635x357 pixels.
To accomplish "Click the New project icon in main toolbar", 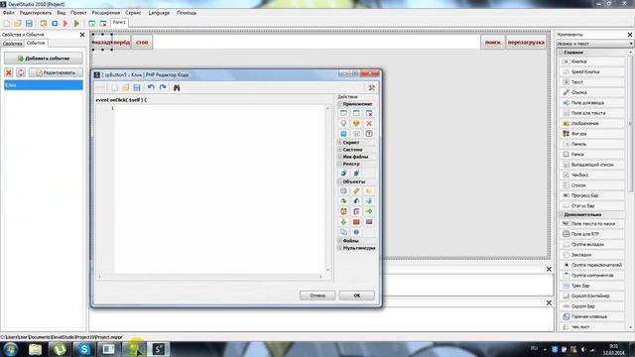I will point(7,24).
